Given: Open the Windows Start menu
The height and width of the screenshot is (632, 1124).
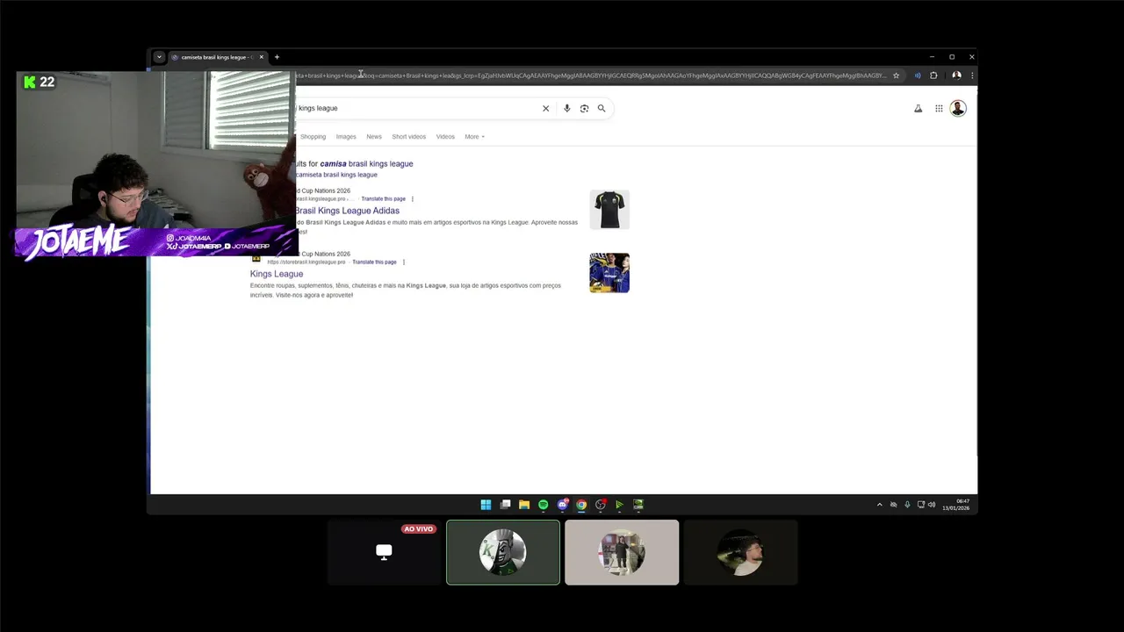Looking at the screenshot, I should 486,505.
